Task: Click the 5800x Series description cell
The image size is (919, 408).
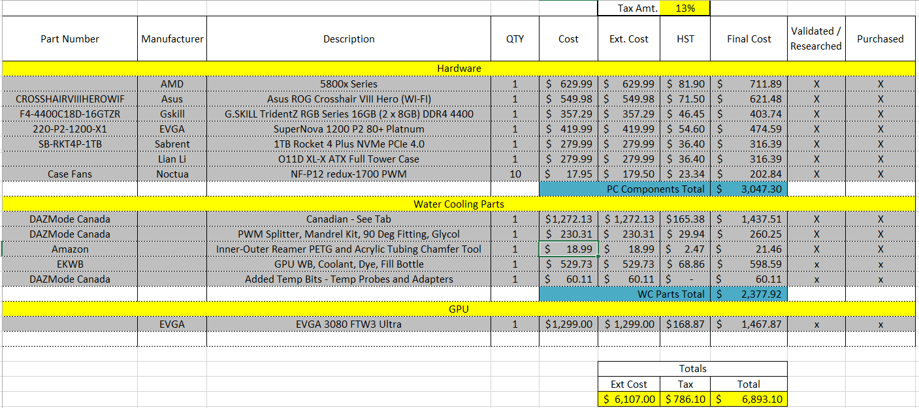Action: coord(349,84)
